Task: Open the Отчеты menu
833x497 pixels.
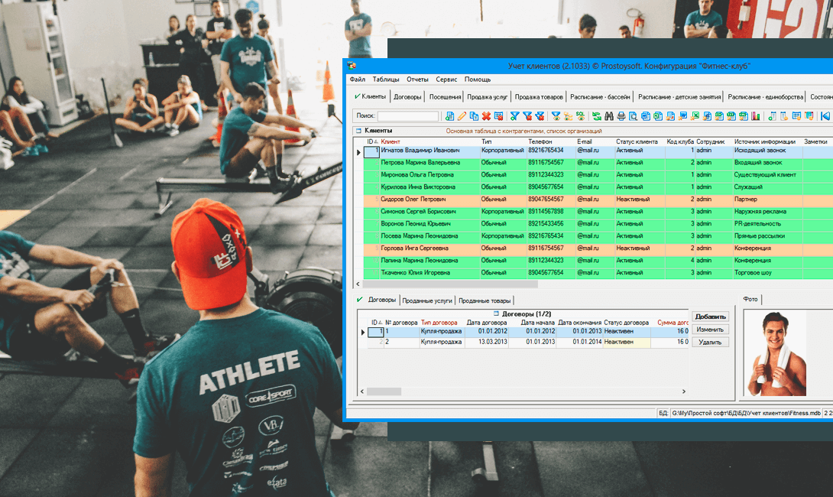Action: point(417,80)
